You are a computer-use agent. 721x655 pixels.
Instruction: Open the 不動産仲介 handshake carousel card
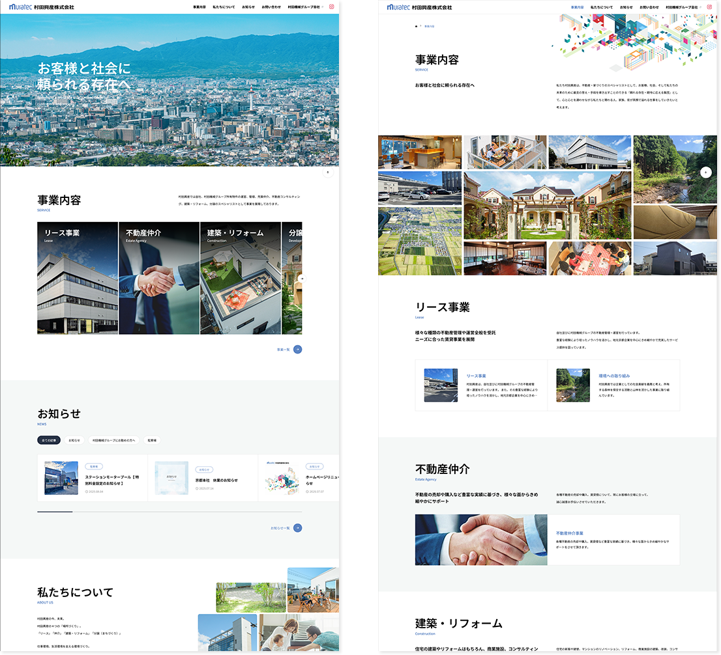coord(159,278)
